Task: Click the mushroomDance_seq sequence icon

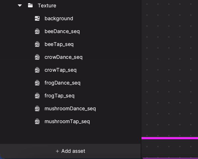Action: pyautogui.click(x=37, y=109)
